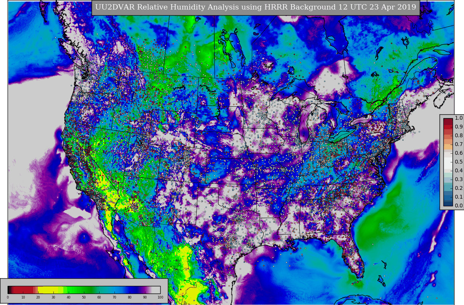
Task: Click the '50' tick label on humidity colorbar
Action: 84,297
